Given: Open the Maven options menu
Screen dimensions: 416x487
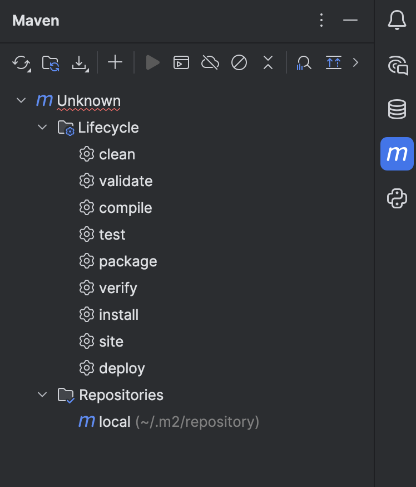Looking at the screenshot, I should click(x=321, y=20).
